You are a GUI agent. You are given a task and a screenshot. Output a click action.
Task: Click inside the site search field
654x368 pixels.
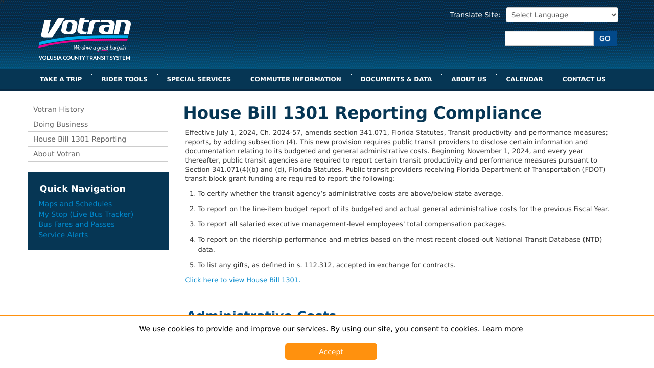549,38
